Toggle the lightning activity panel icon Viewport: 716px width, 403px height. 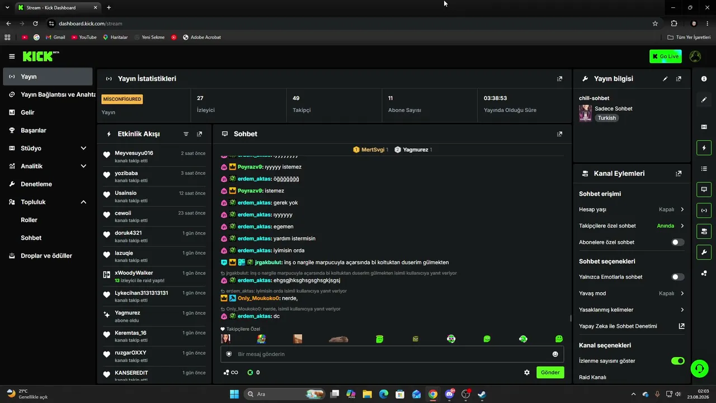coord(704,148)
